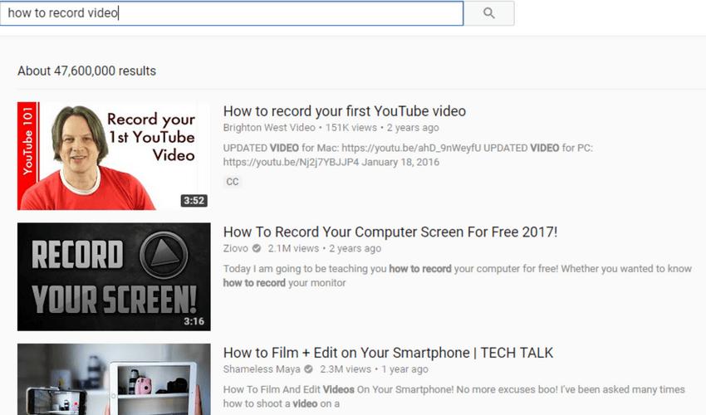Open 'RECORD YOUR SCREEN!' thumbnail

tap(114, 277)
